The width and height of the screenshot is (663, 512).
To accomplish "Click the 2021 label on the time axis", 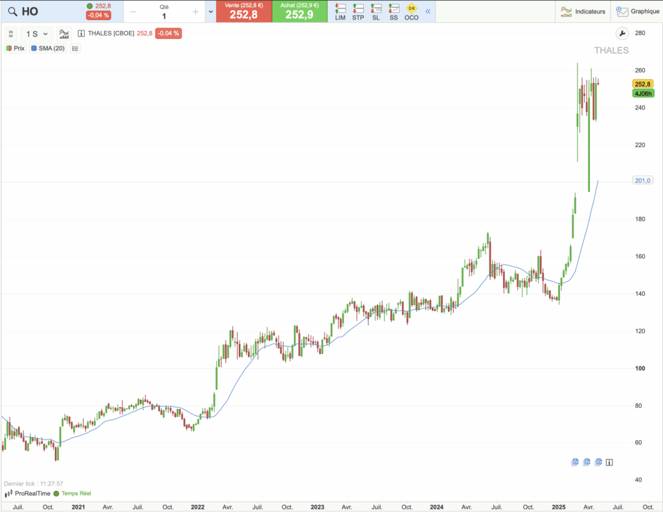I will (x=78, y=507).
